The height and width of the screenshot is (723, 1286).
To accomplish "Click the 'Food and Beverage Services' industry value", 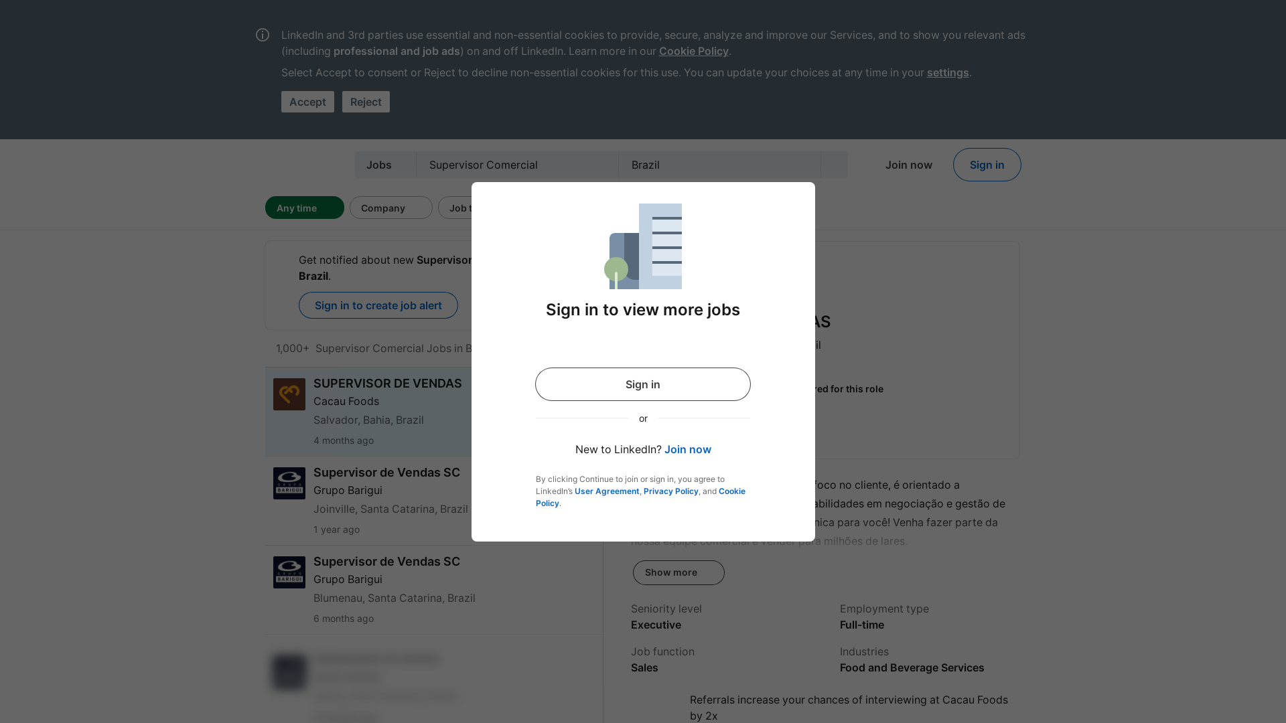I will coord(912,667).
